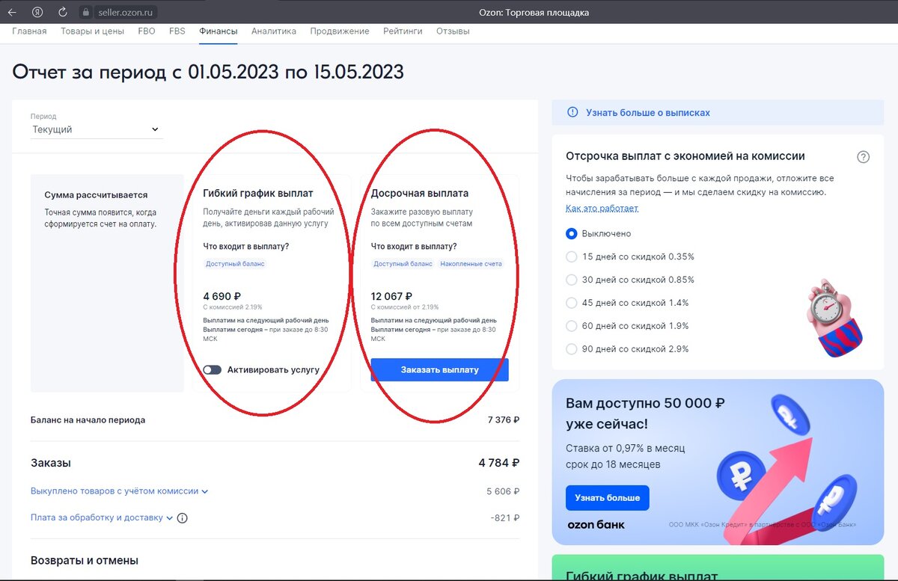Select '90 дней со скидкой 2.9%' option
Image resolution: width=898 pixels, height=581 pixels.
pos(572,348)
